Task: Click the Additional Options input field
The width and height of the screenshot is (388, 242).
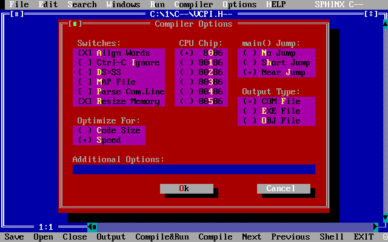Action: [194, 169]
